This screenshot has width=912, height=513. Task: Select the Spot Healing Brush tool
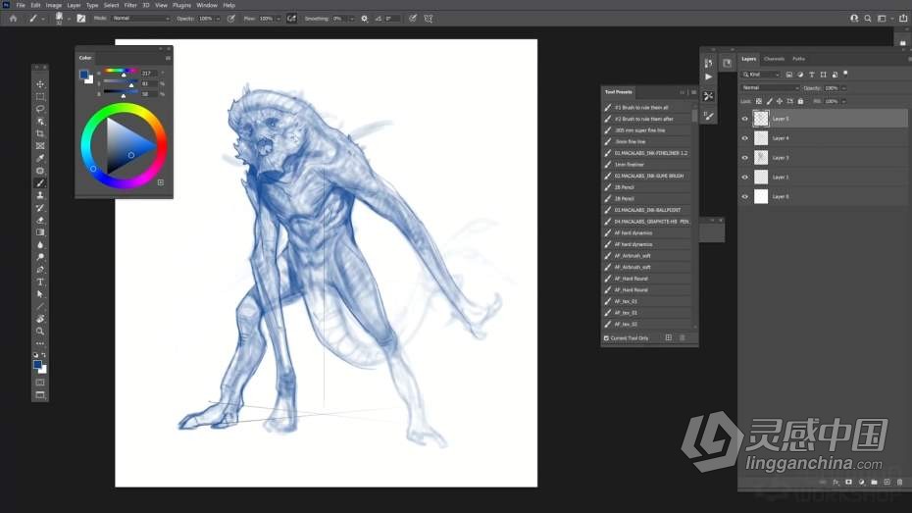(x=40, y=171)
